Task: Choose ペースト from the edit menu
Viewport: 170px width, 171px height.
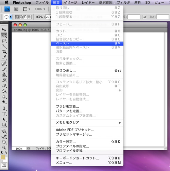Action: coord(87,44)
